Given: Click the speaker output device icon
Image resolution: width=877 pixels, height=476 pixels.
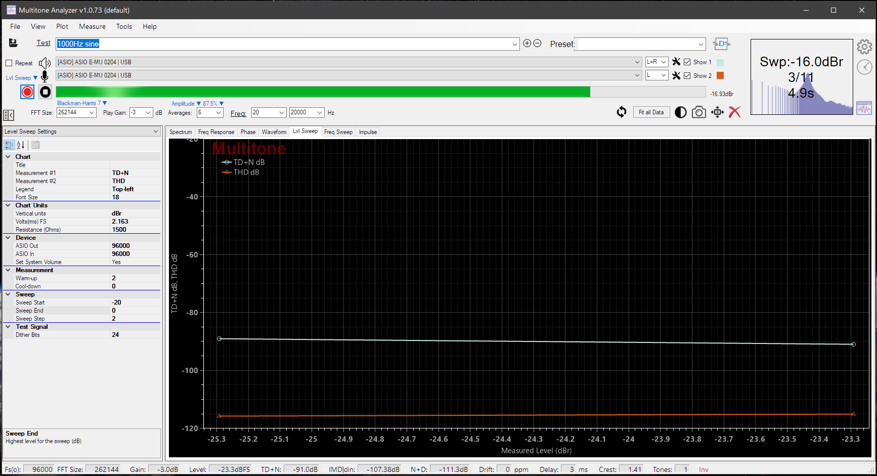Looking at the screenshot, I should point(45,63).
